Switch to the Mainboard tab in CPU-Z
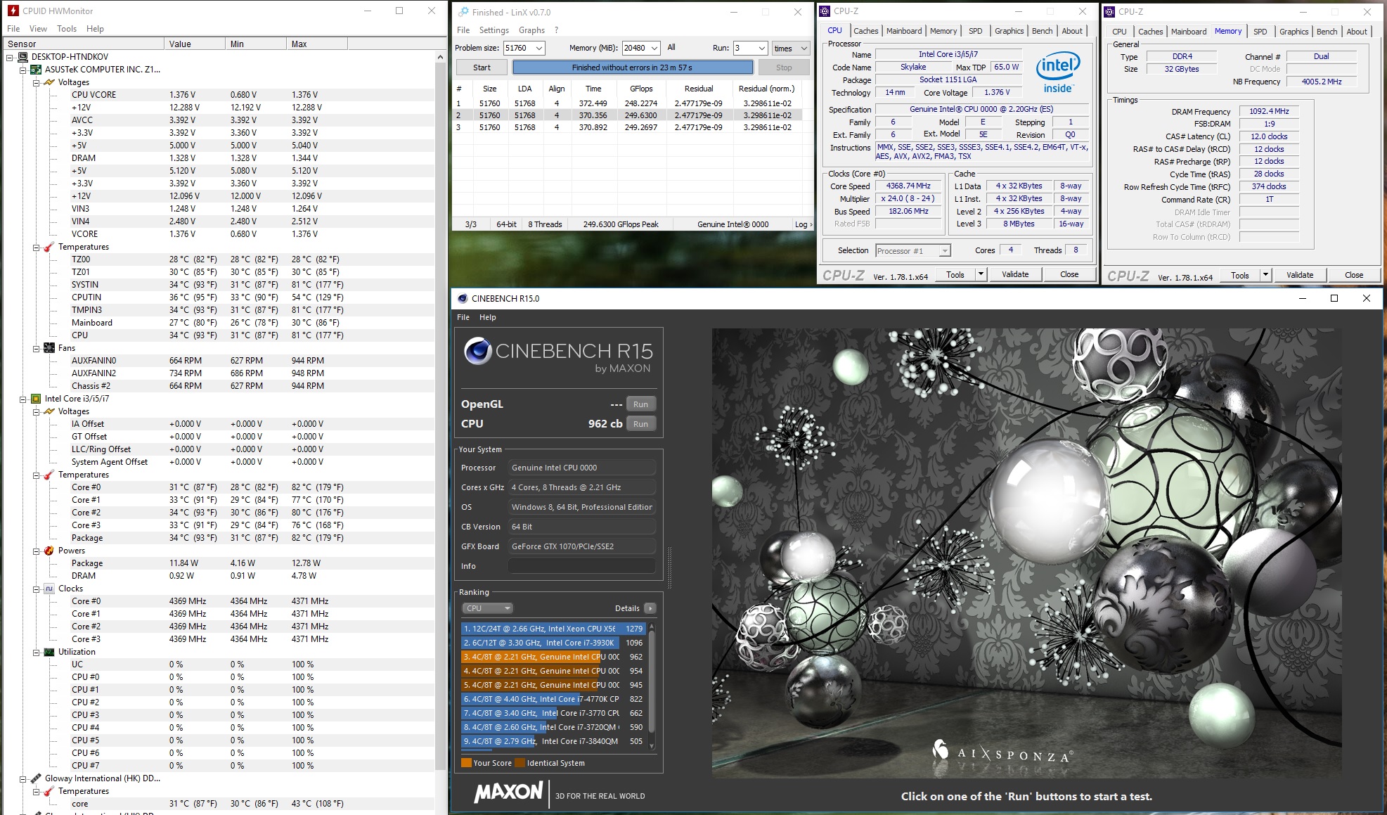1387x815 pixels. pos(903,31)
